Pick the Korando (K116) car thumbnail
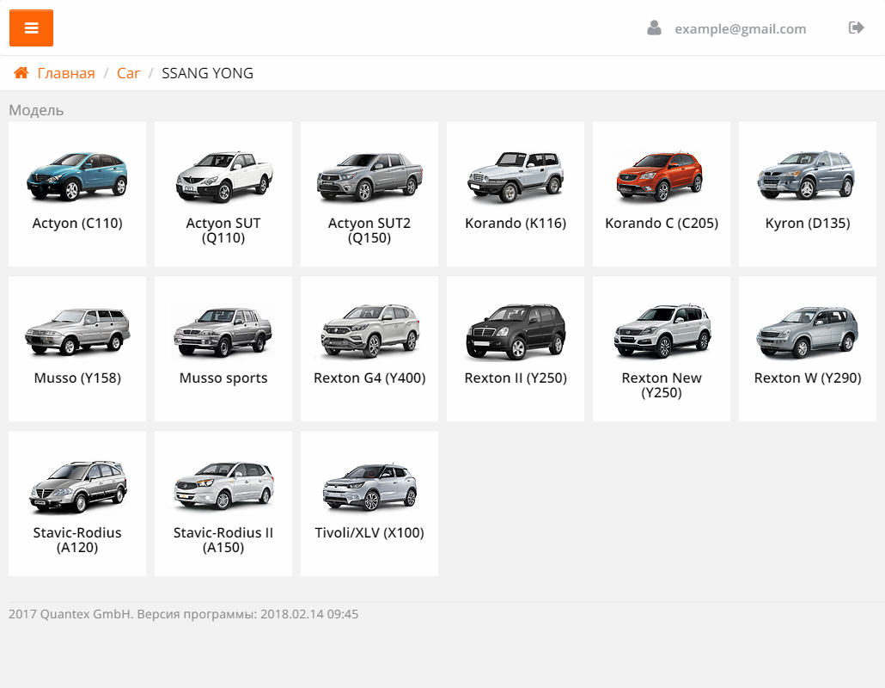The width and height of the screenshot is (885, 688). pos(516,176)
